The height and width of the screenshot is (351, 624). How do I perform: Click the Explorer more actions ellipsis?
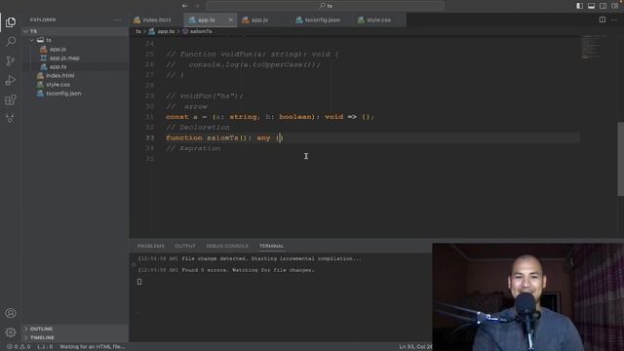click(117, 19)
